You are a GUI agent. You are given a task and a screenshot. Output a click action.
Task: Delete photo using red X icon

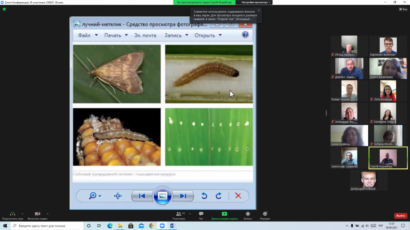238,196
